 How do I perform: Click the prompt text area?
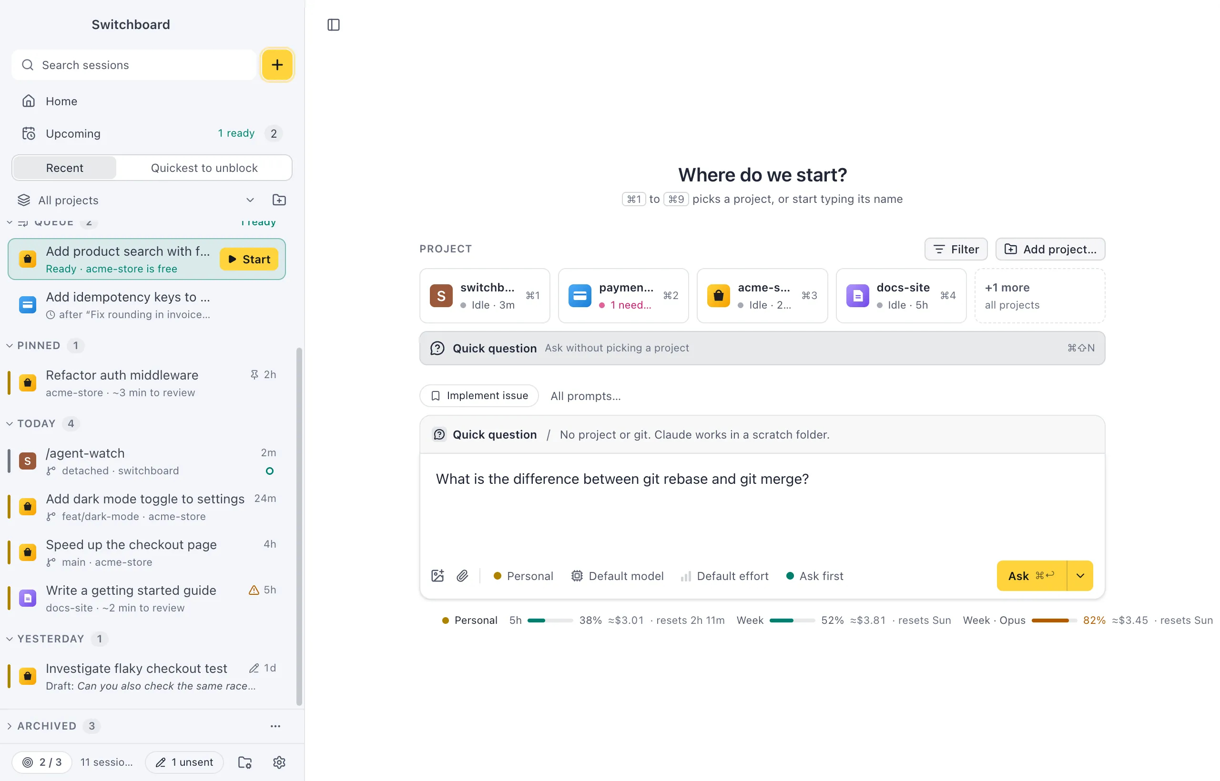tap(762, 505)
